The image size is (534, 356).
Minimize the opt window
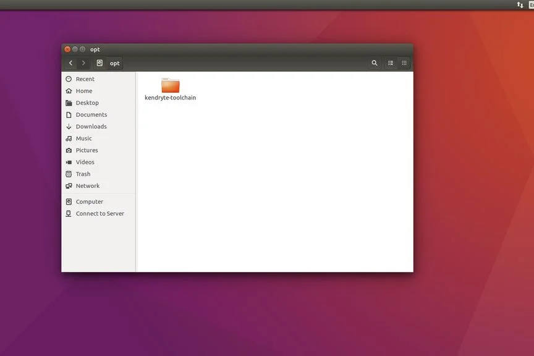coord(75,49)
